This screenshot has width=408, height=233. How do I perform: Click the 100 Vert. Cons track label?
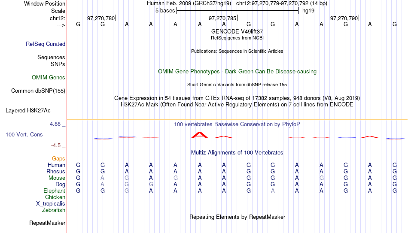coord(24,134)
